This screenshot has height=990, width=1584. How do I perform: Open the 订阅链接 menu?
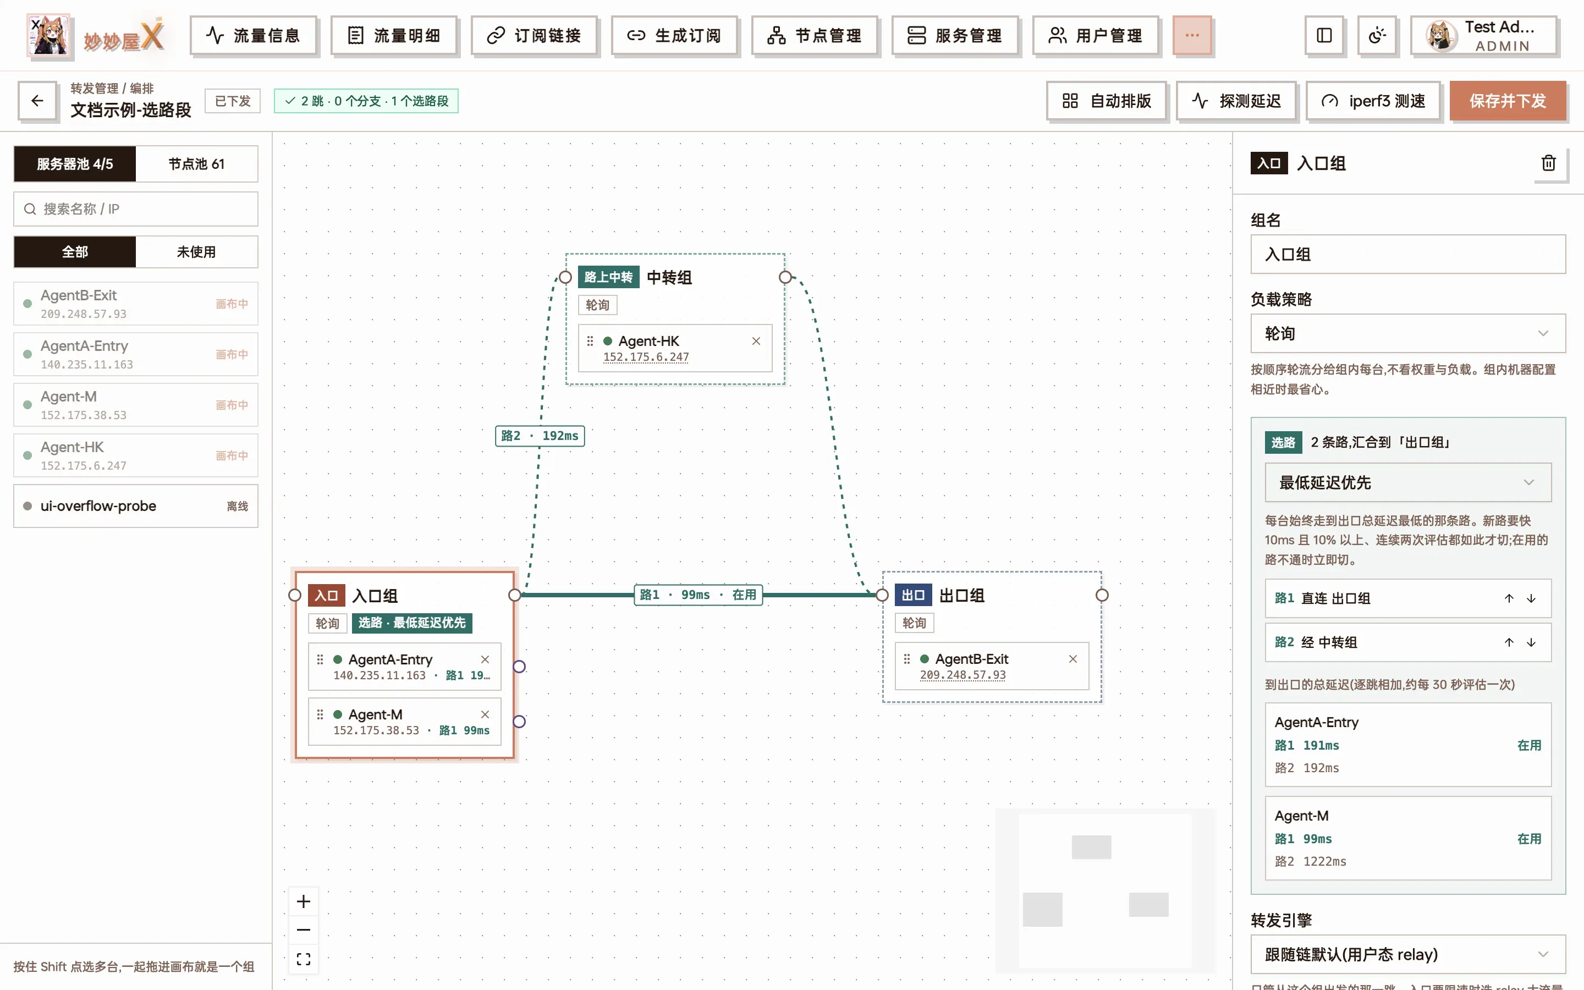(534, 35)
